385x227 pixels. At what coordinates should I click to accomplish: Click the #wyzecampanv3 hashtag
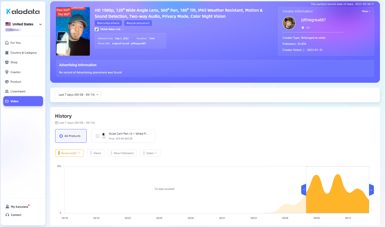pos(138,23)
